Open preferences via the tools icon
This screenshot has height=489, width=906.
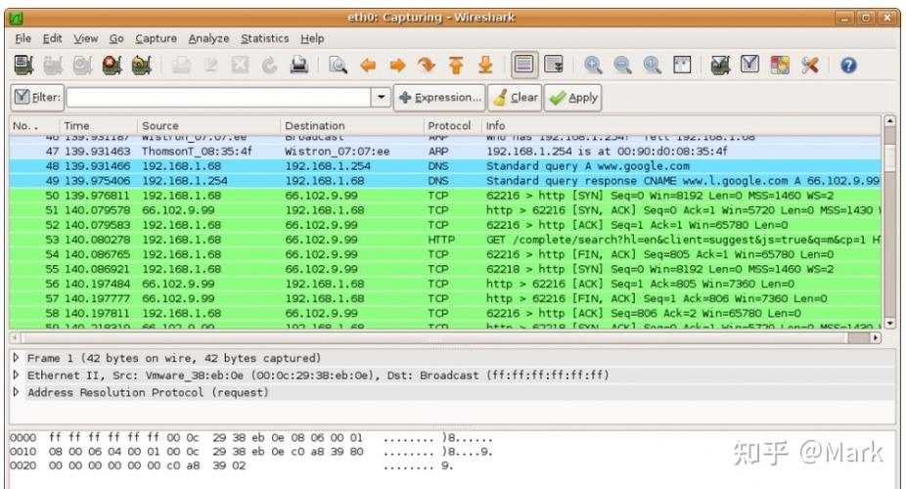809,65
